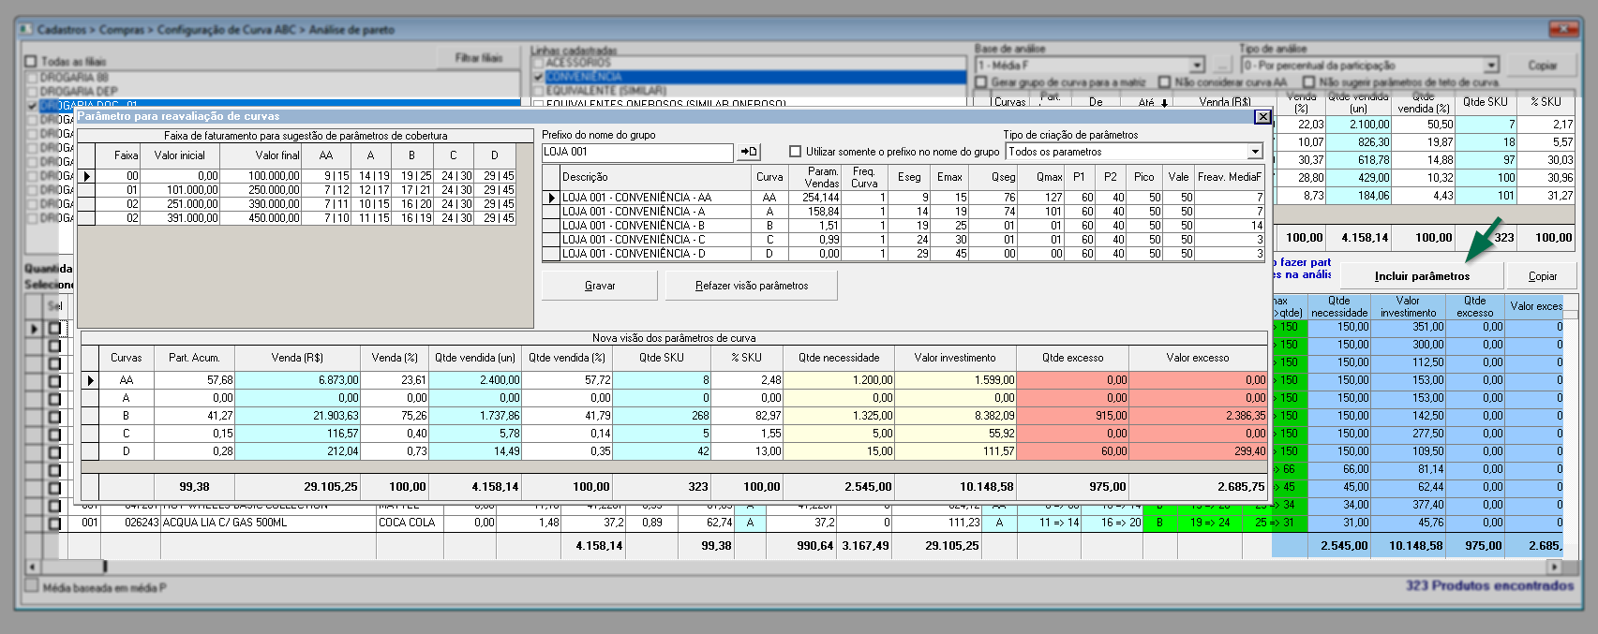
Task: Click the 'Freav. MediaF' column header
Action: click(1230, 177)
